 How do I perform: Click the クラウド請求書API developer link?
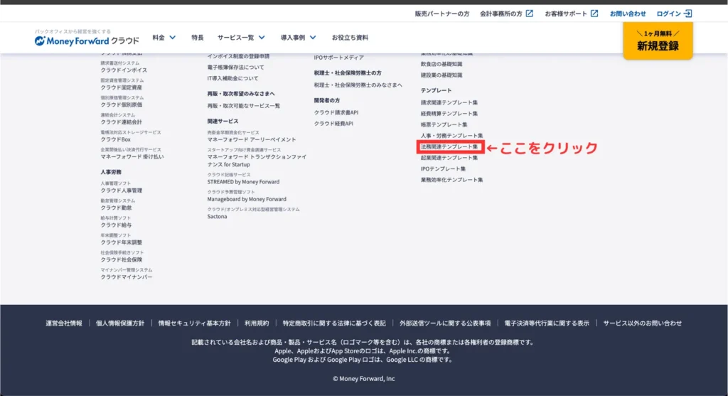click(x=336, y=112)
